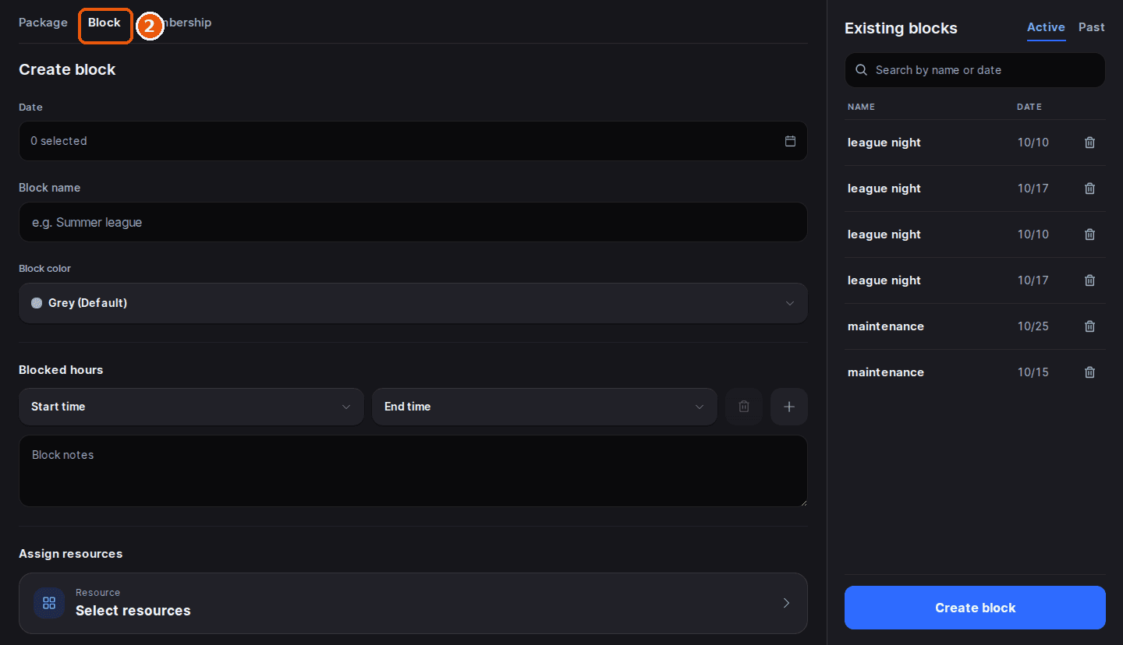This screenshot has height=645, width=1123.
Task: Delete the maintenance block dated 10/25
Action: [1090, 326]
